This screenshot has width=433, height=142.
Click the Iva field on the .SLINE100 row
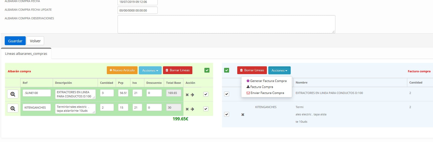(137, 93)
